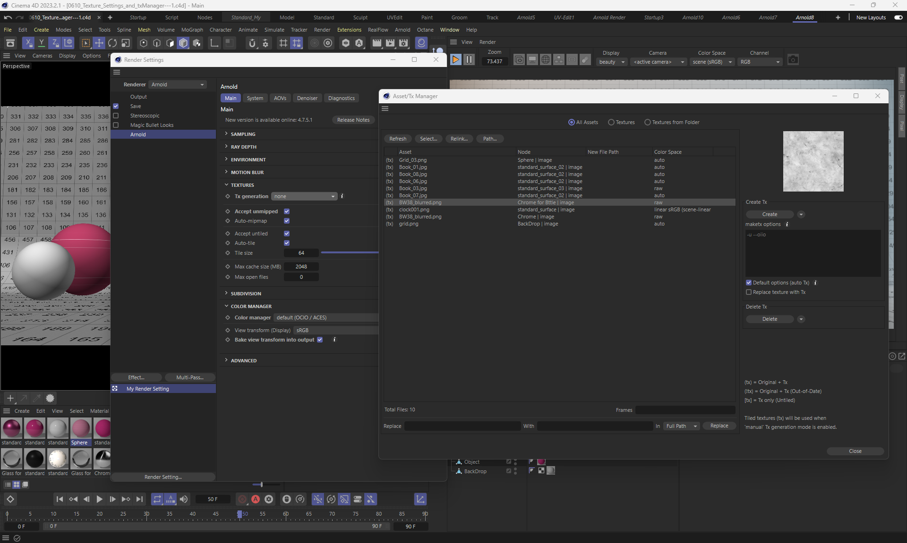
Task: Select the Textures from Folder radio button
Action: coord(648,122)
